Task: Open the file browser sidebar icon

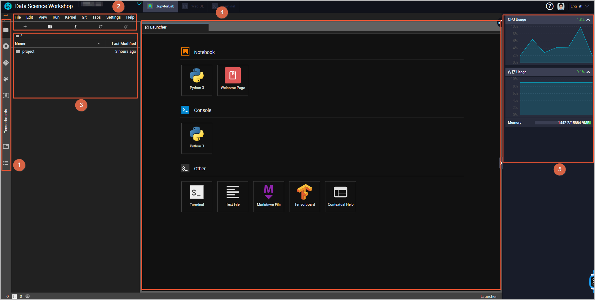Action: pyautogui.click(x=6, y=30)
